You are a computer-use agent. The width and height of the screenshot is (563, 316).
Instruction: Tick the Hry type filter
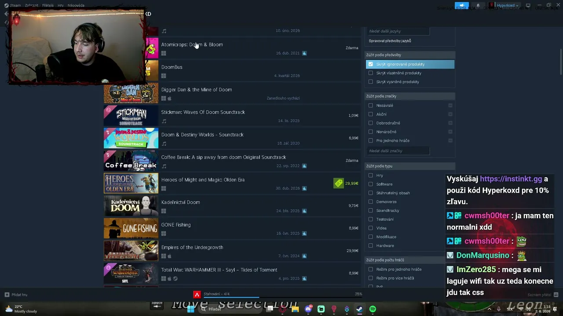pos(370,175)
